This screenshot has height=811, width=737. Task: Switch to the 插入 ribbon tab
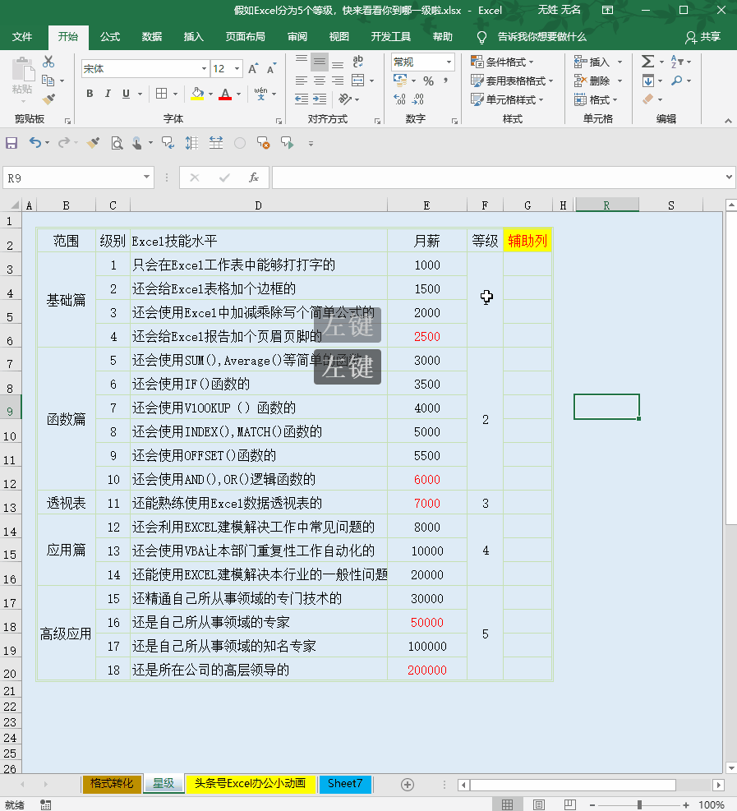(x=193, y=37)
